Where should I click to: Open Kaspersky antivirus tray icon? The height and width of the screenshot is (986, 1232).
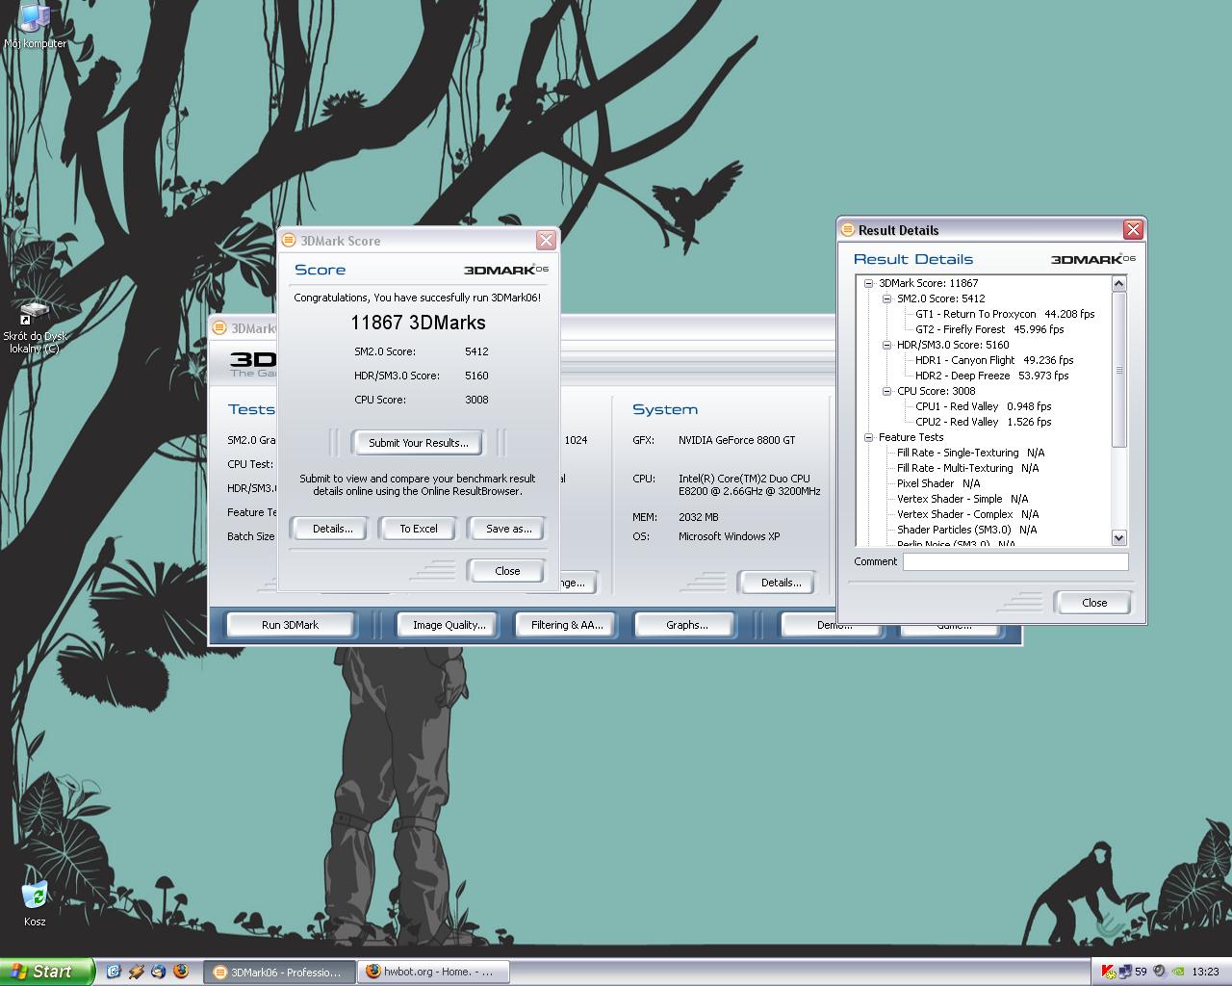1108,972
